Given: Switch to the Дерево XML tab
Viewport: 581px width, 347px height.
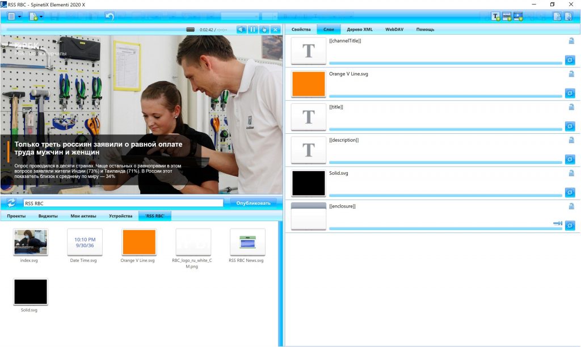Looking at the screenshot, I should click(360, 29).
